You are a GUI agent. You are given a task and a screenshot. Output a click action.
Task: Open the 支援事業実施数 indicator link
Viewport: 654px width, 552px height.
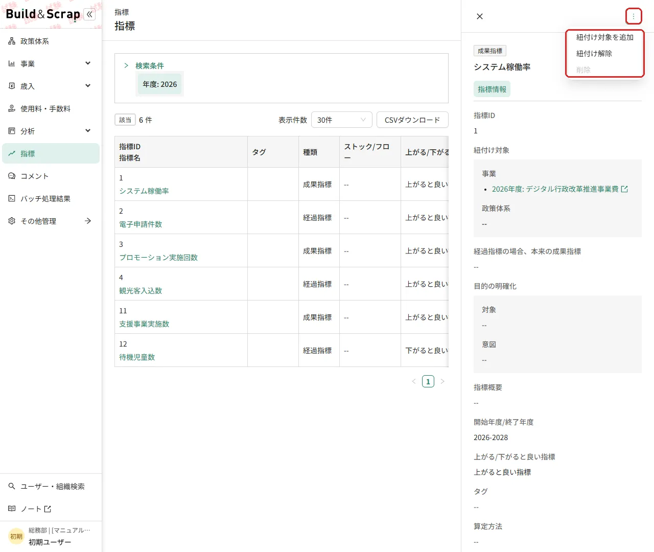point(144,324)
